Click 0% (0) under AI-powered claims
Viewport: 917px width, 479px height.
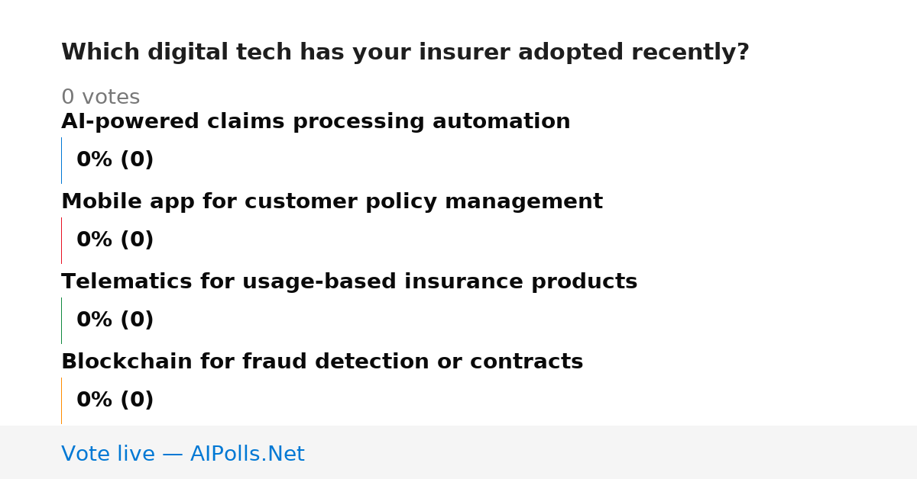pyautogui.click(x=115, y=160)
